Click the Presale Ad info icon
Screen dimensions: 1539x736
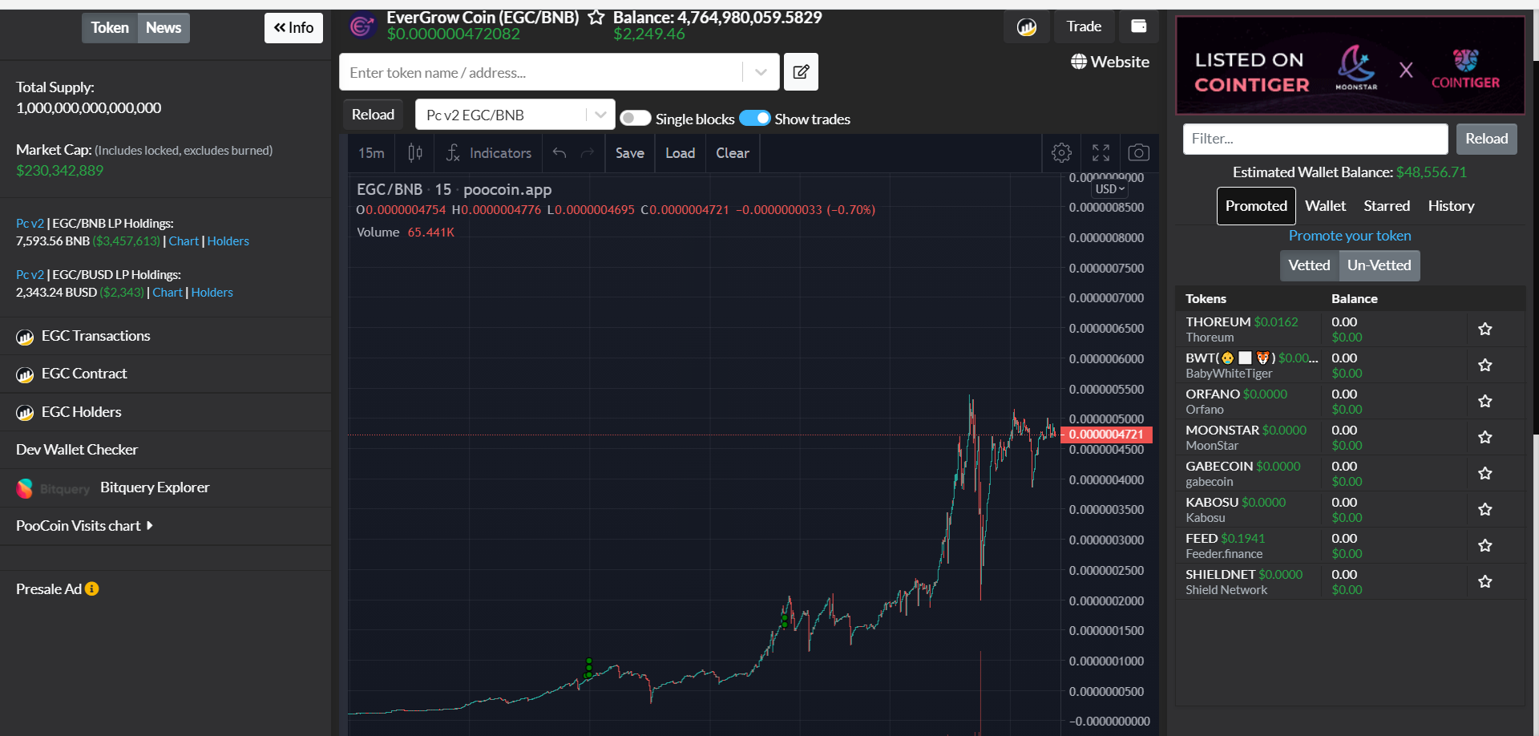(92, 588)
